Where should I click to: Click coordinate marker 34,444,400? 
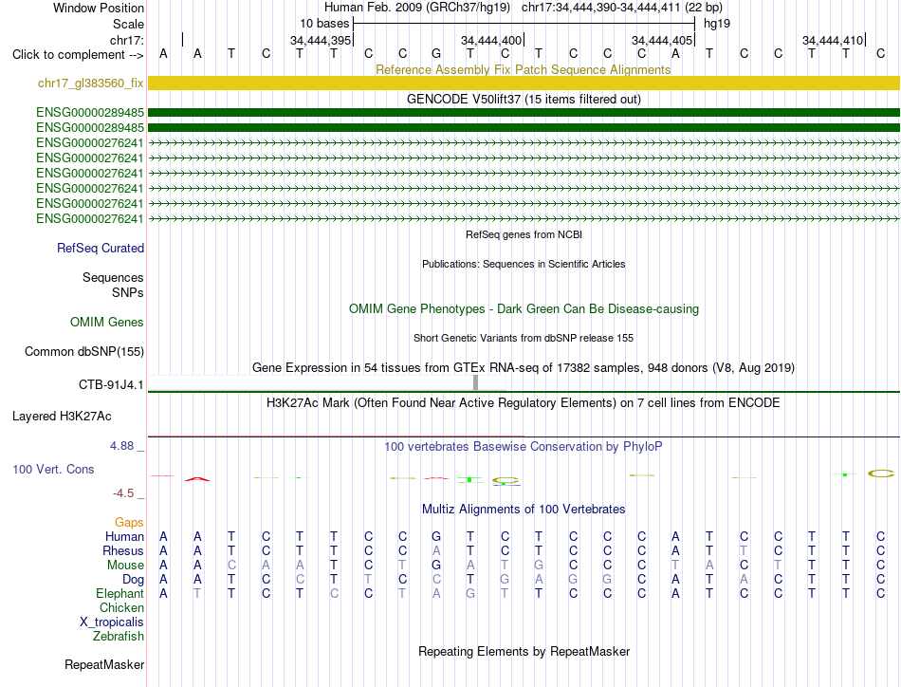[490, 40]
